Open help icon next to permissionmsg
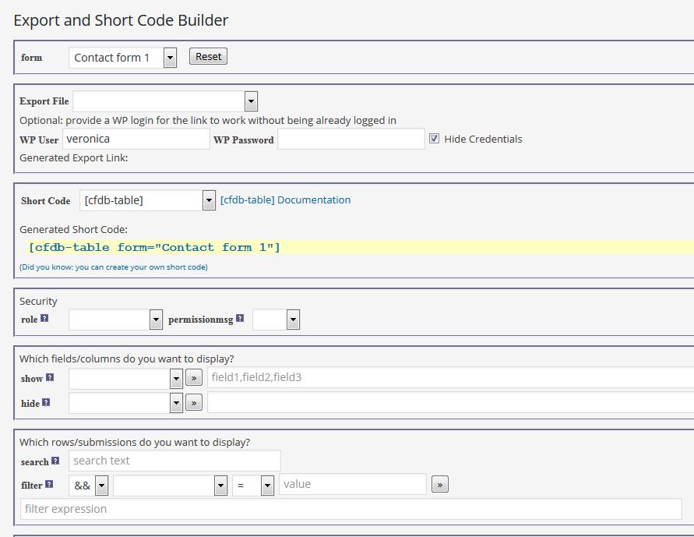This screenshot has height=537, width=694. (240, 318)
